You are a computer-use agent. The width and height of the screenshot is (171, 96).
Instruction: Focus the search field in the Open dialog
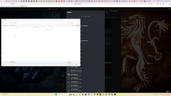coord(72,22)
